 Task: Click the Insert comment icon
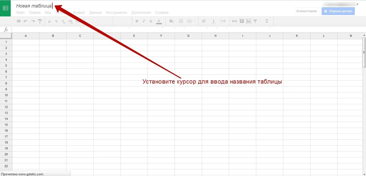click(x=242, y=21)
